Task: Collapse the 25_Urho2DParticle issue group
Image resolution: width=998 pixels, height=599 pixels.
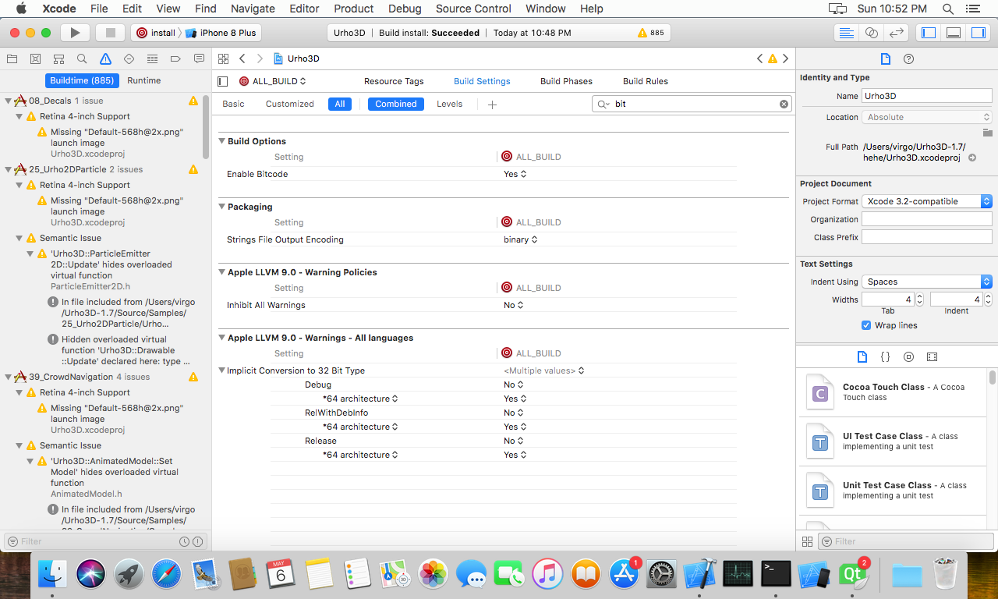Action: 8,169
